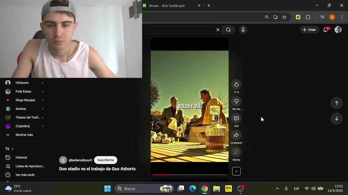Screen dimensions: 348x195
Task: Close the Kick Dashboard tab
Action: [x=199, y=5]
